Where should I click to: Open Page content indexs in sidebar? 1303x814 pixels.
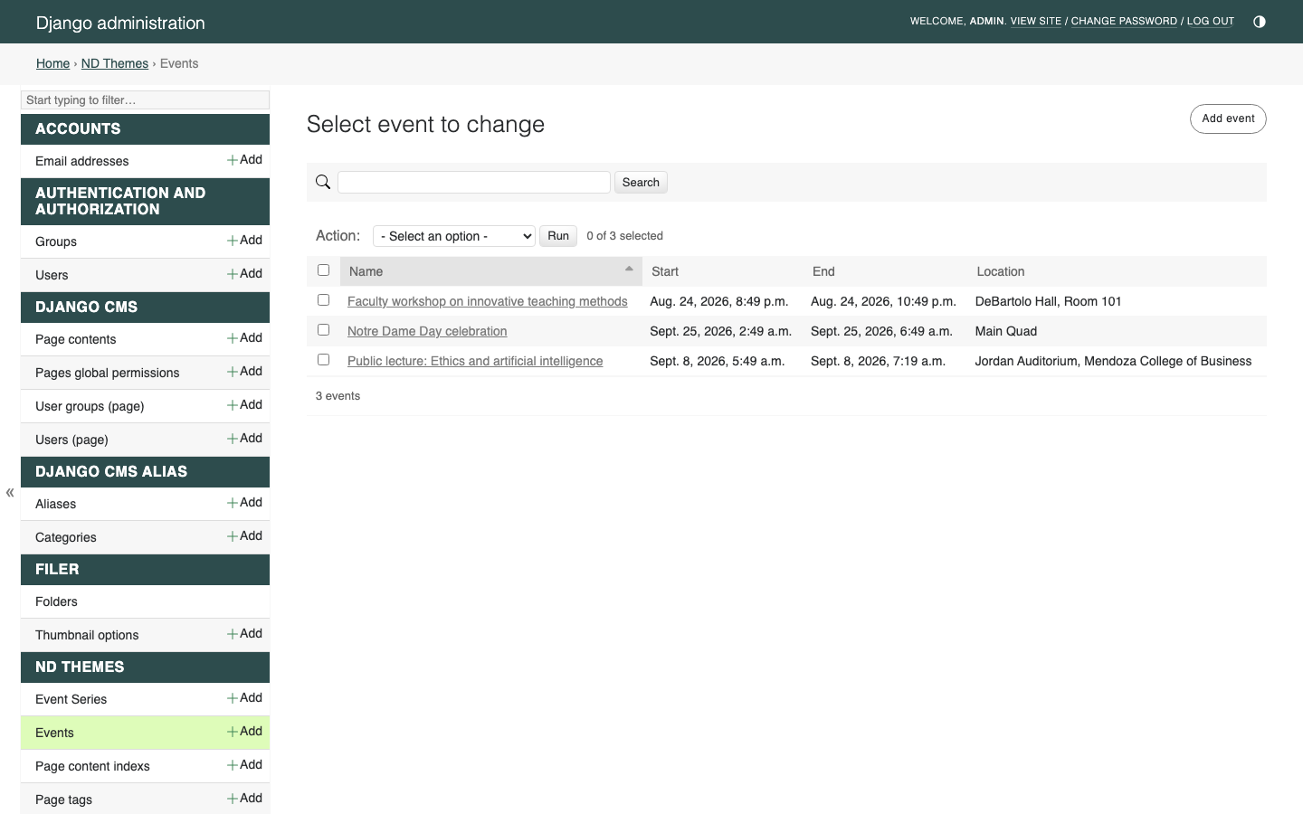pyautogui.click(x=92, y=766)
